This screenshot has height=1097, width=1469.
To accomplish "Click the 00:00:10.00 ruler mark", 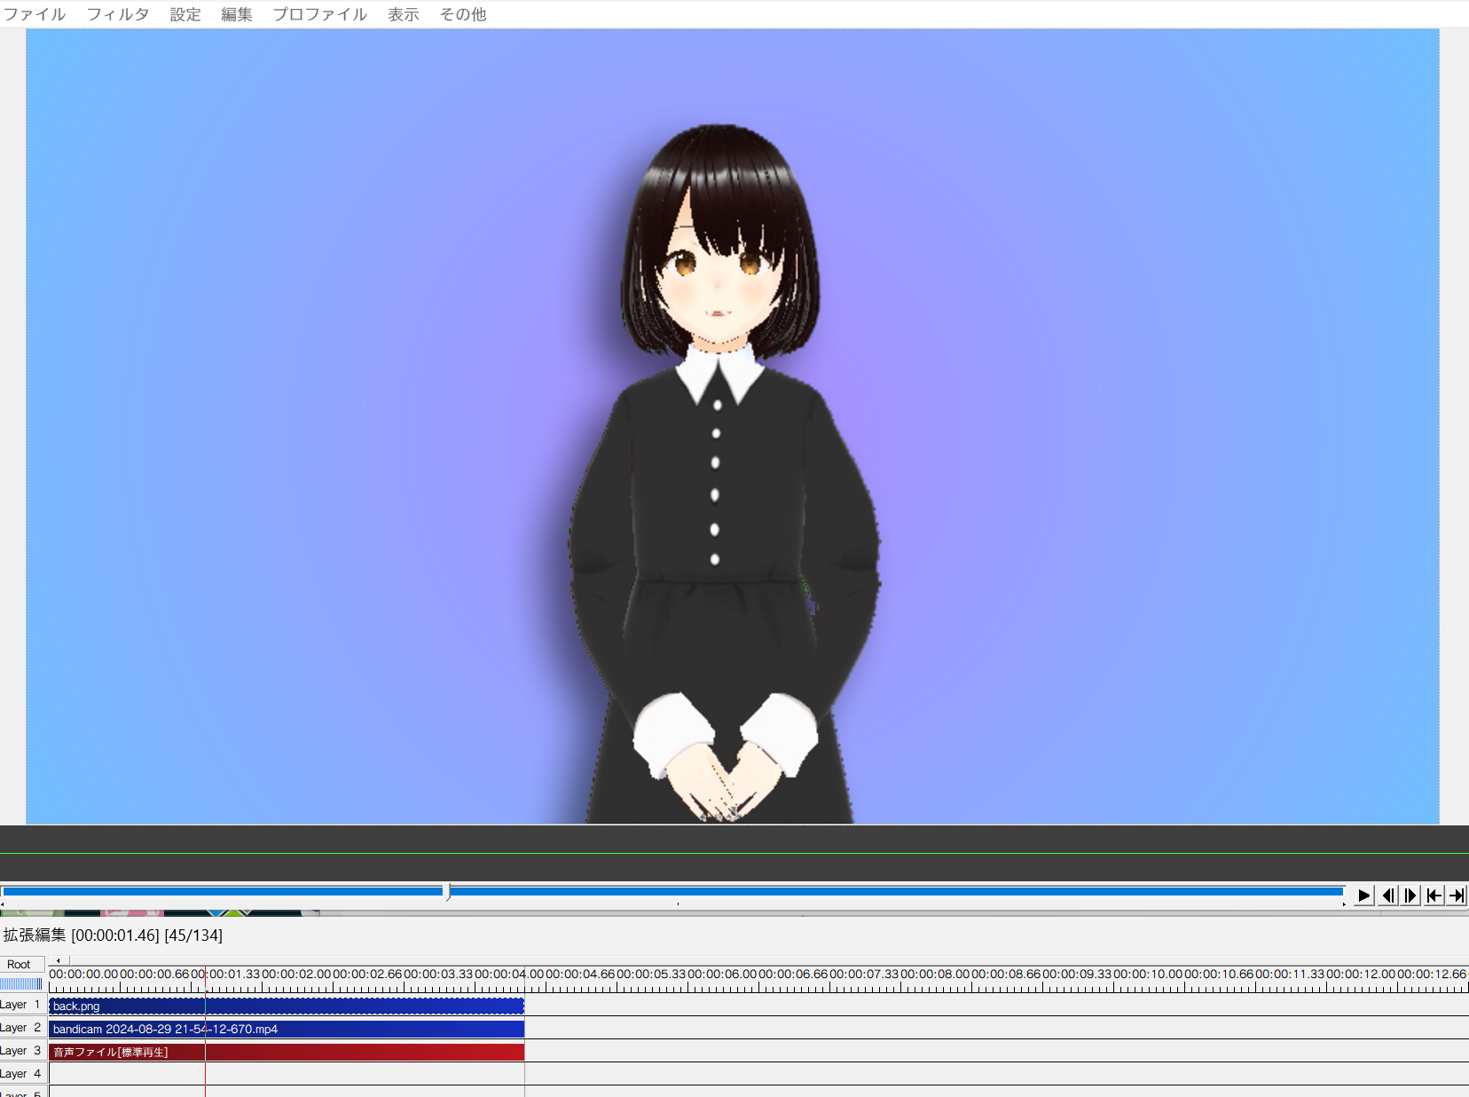I will click(1148, 974).
